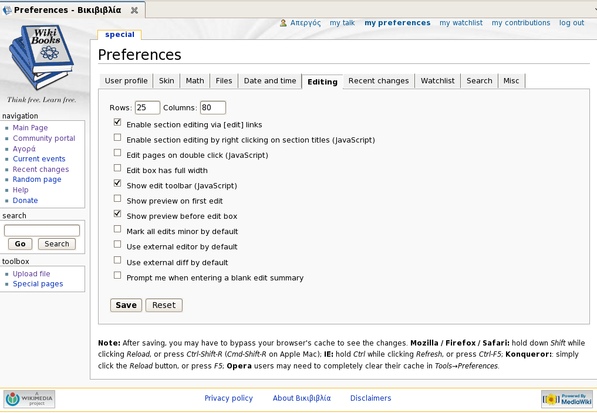Check Mark all edits minor by default
This screenshot has height=413, width=597.
point(117,229)
